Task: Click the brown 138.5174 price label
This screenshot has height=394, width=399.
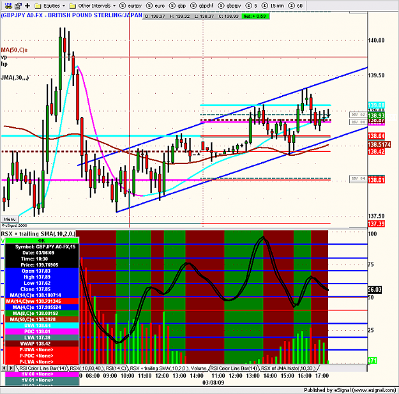Action: pos(379,144)
